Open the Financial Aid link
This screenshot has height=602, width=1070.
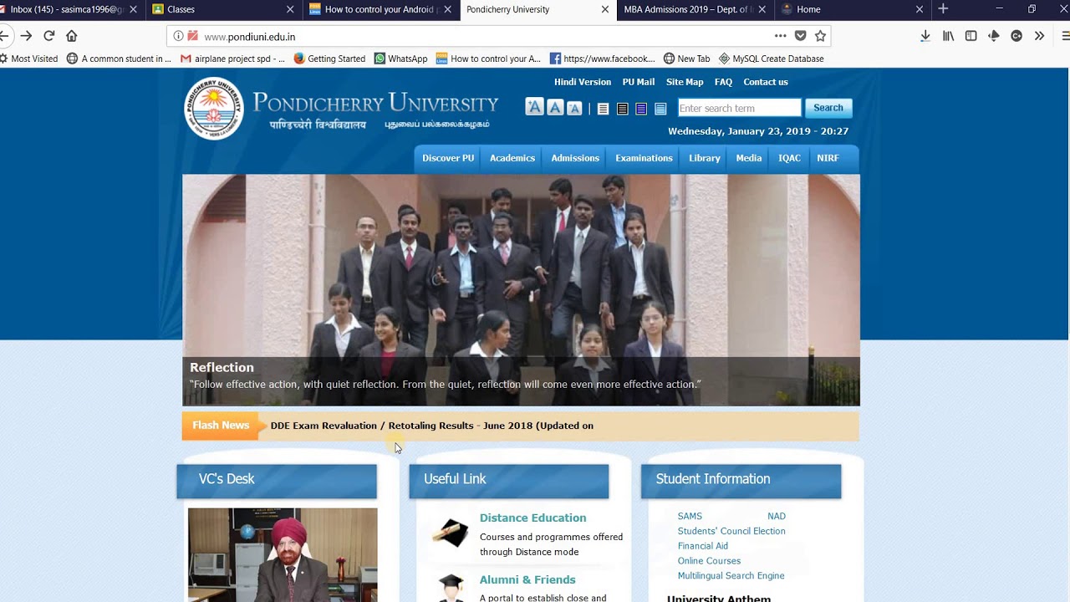coord(703,546)
